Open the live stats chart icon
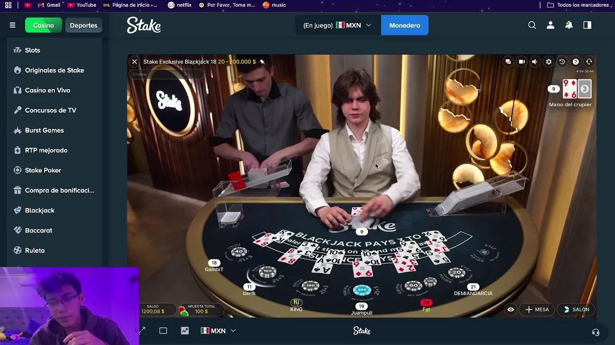The image size is (615, 345). [185, 331]
